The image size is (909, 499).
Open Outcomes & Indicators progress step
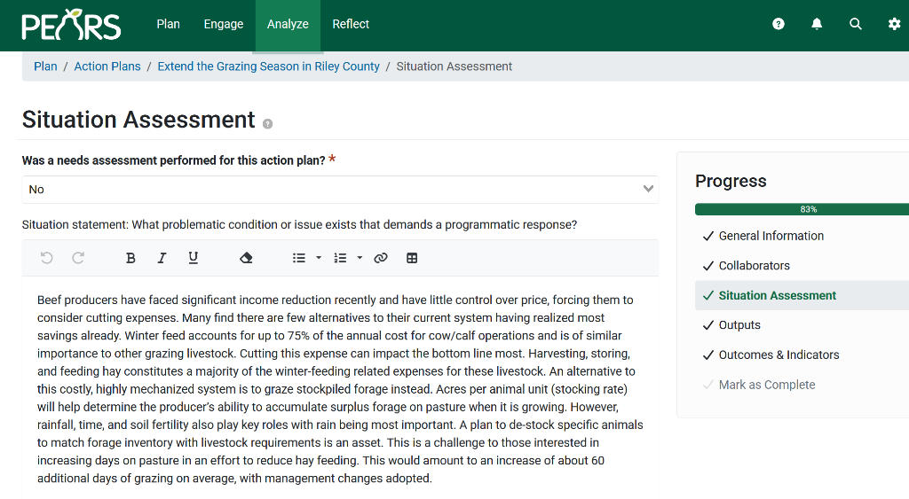[x=779, y=355]
